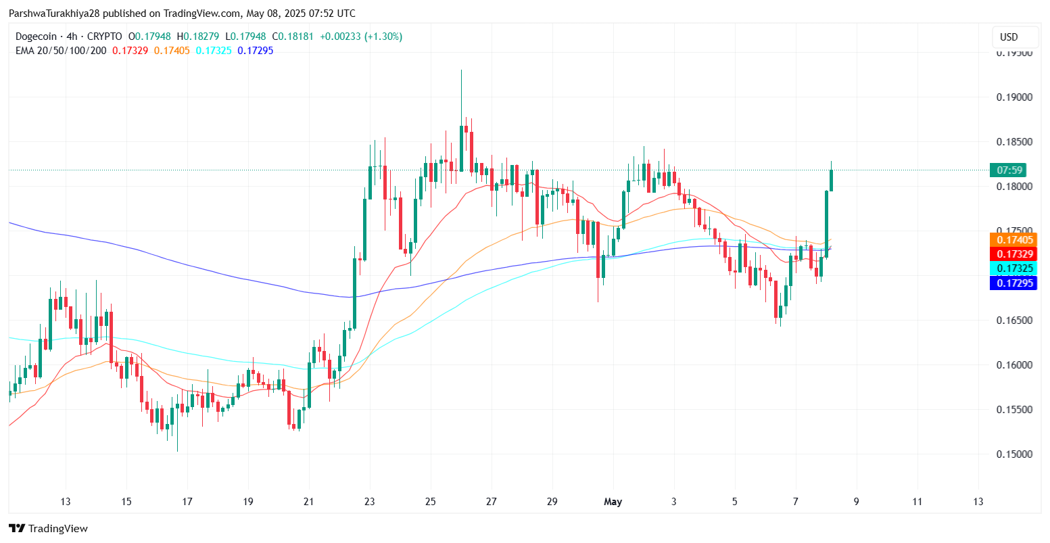The image size is (1050, 543).
Task: Click the latest green candle on chart
Action: pyautogui.click(x=831, y=180)
